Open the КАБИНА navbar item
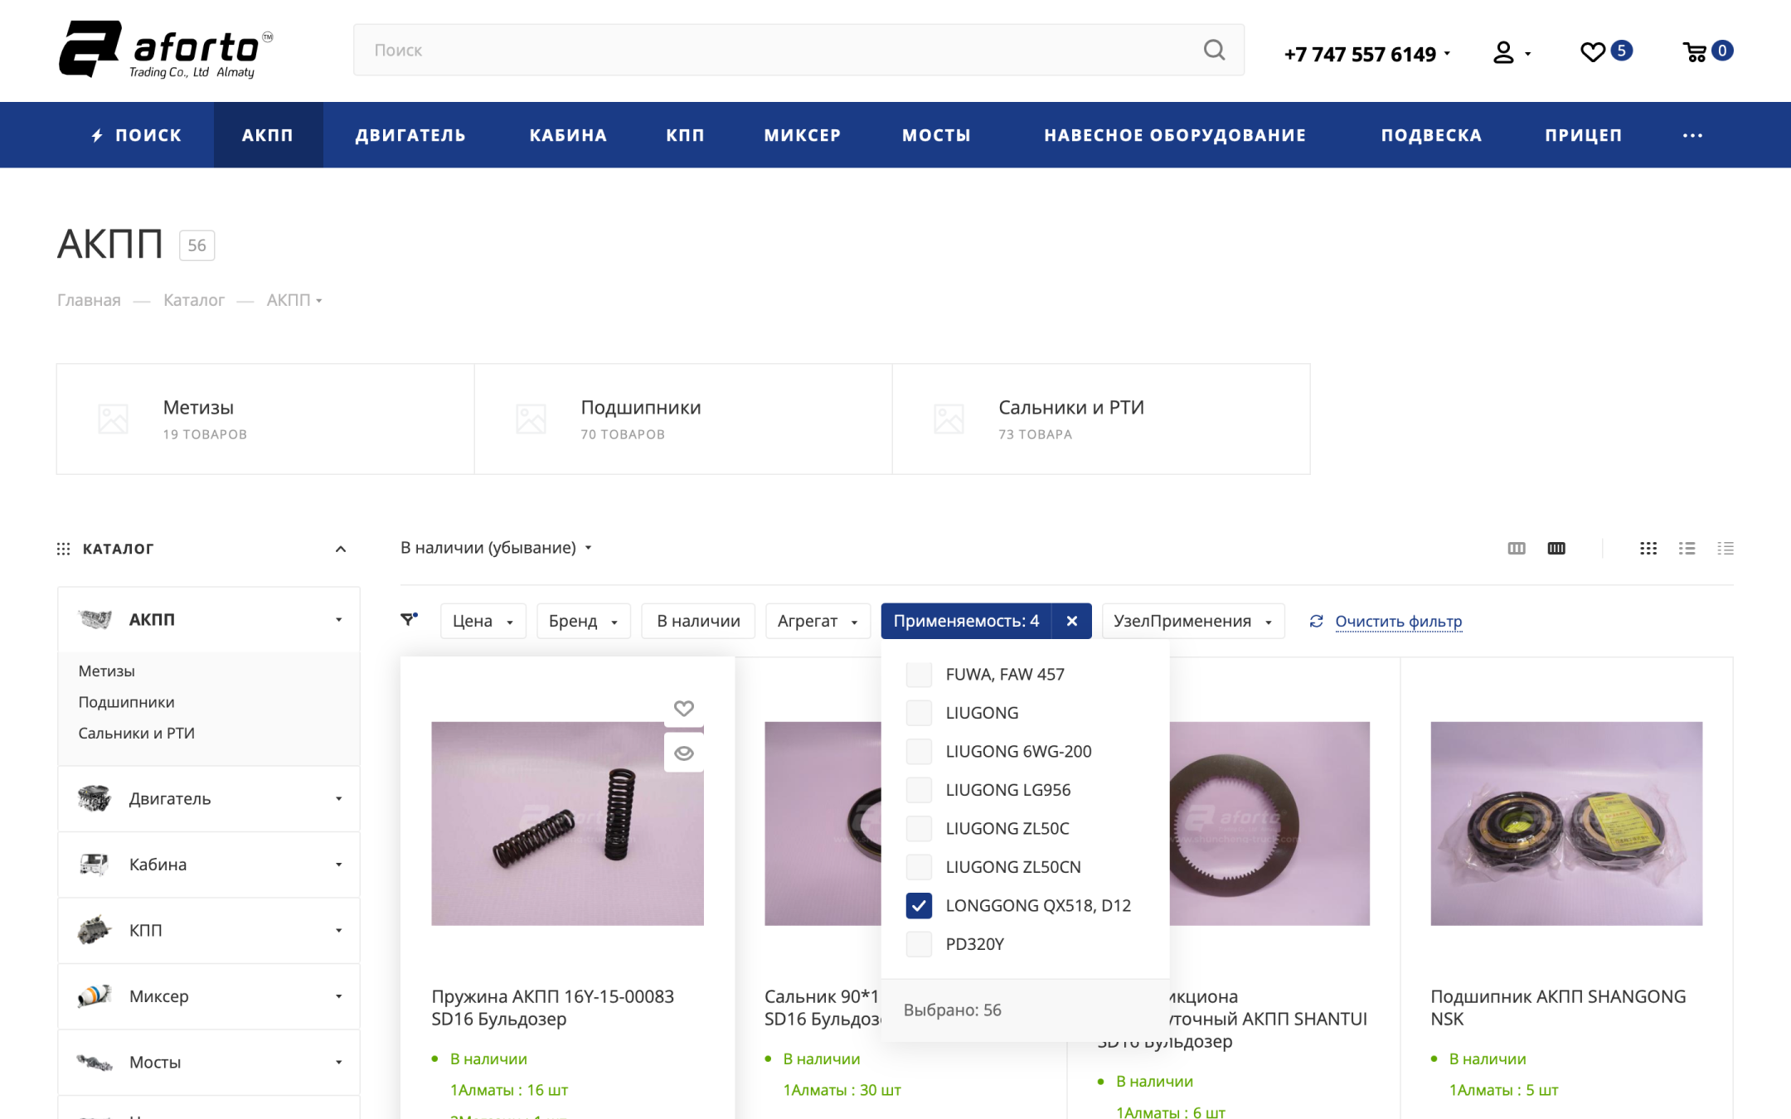The width and height of the screenshot is (1791, 1119). coord(568,135)
